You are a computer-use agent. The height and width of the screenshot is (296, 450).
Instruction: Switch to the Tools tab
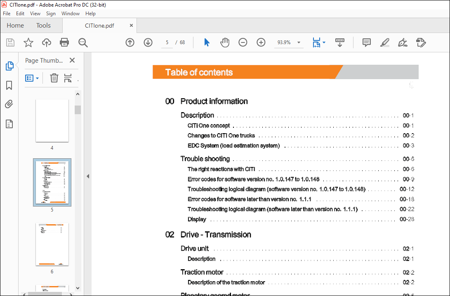pyautogui.click(x=43, y=25)
